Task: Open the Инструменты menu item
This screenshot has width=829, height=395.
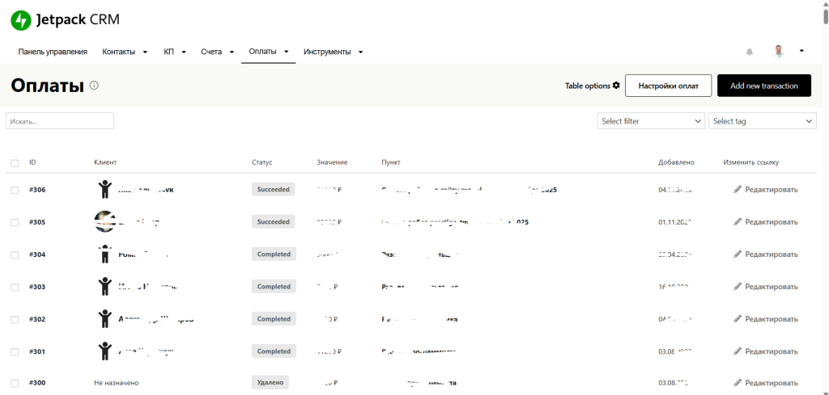Action: (327, 52)
